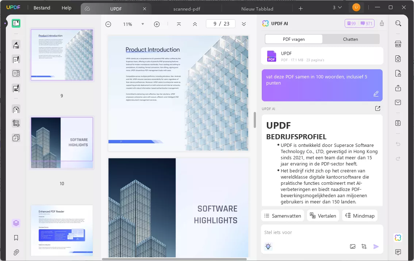
Task: Open the Layers panel icon
Action: tap(16, 223)
